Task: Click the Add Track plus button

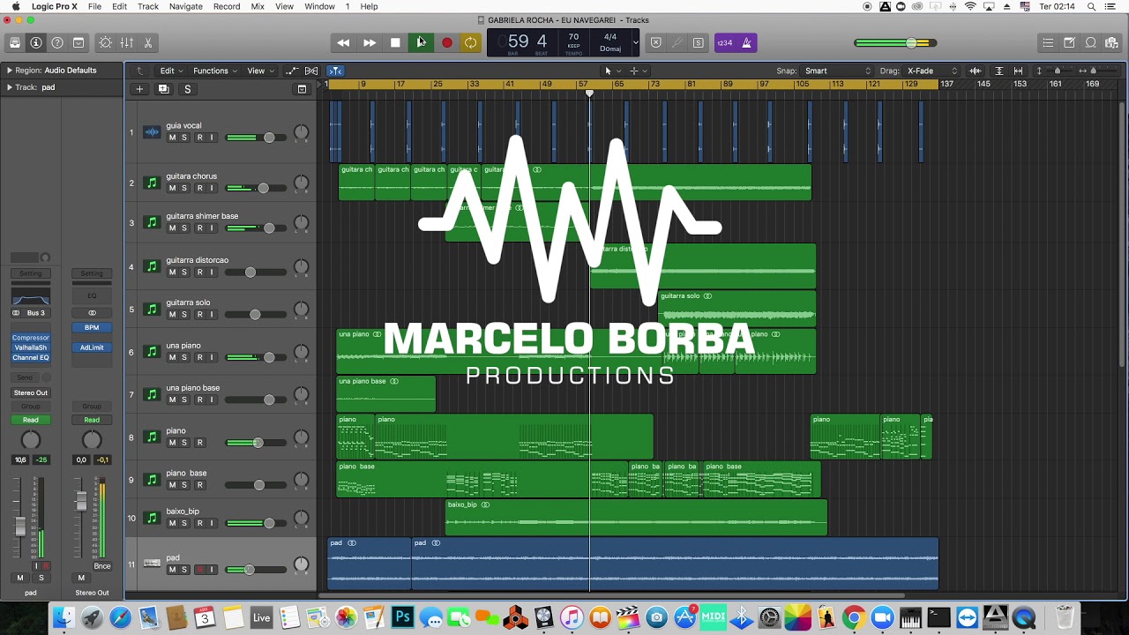Action: (138, 89)
